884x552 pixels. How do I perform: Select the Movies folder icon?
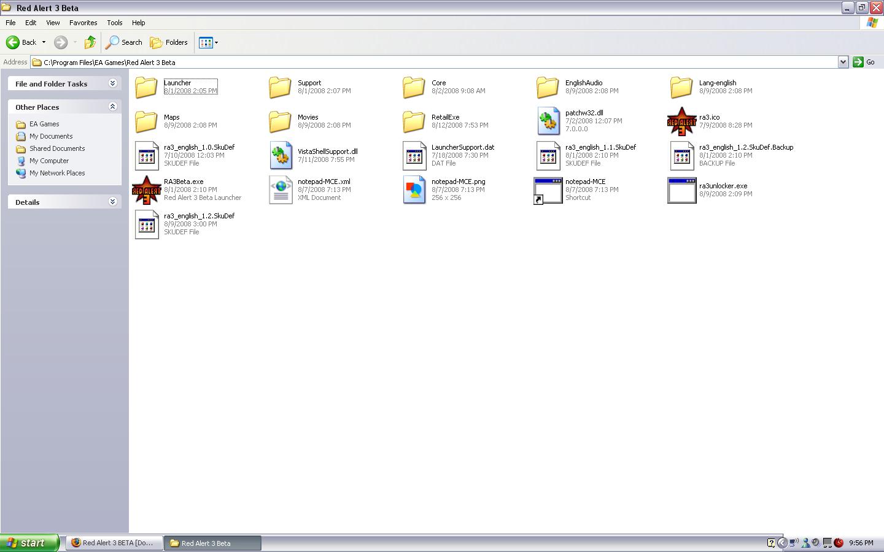tap(280, 121)
